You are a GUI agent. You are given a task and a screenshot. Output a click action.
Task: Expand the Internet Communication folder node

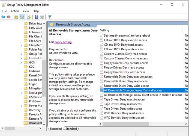click(x=21, y=58)
